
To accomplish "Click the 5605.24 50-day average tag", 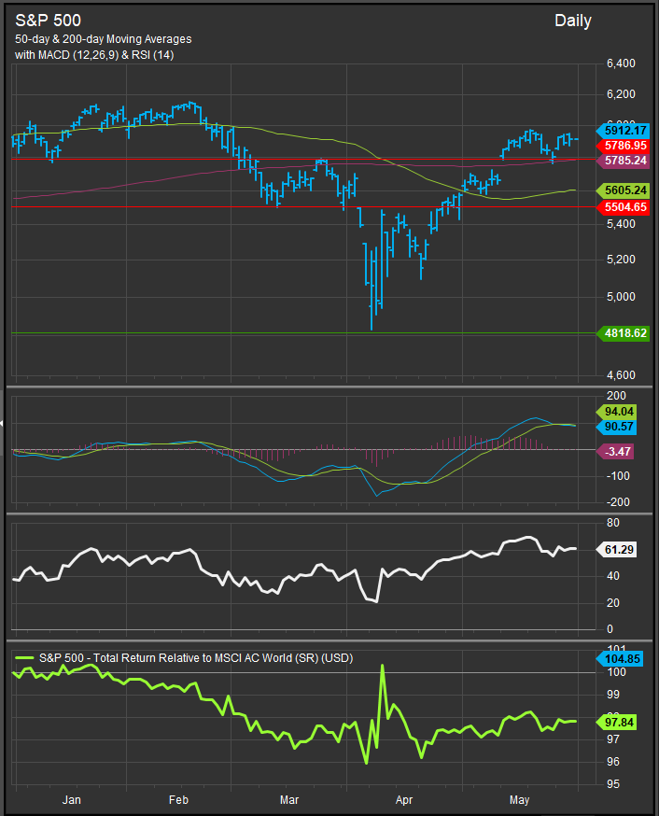I will tap(624, 190).
